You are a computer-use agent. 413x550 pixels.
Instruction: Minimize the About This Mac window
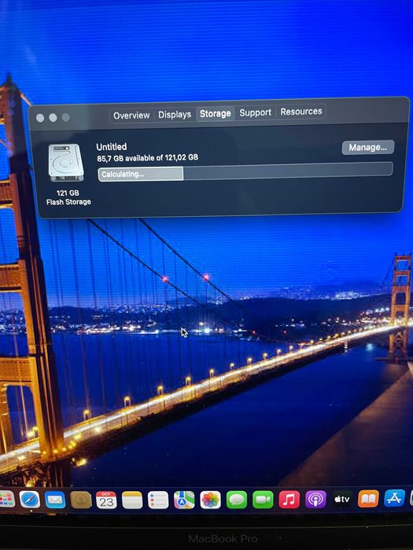pyautogui.click(x=53, y=118)
